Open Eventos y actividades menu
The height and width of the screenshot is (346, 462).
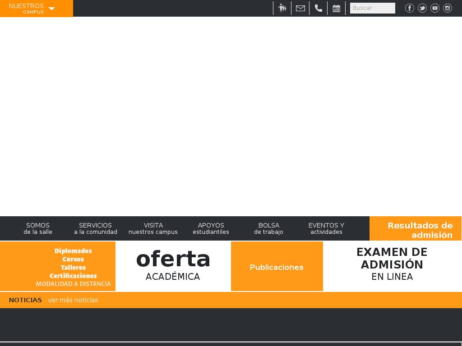point(326,228)
